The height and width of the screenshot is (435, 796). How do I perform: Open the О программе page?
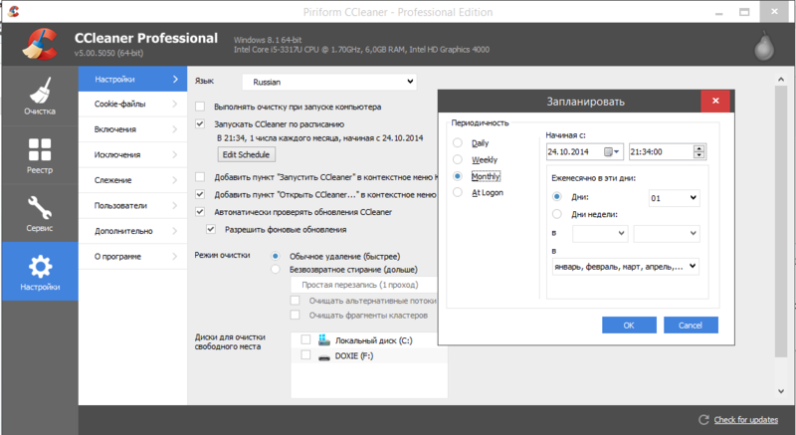[x=133, y=257]
